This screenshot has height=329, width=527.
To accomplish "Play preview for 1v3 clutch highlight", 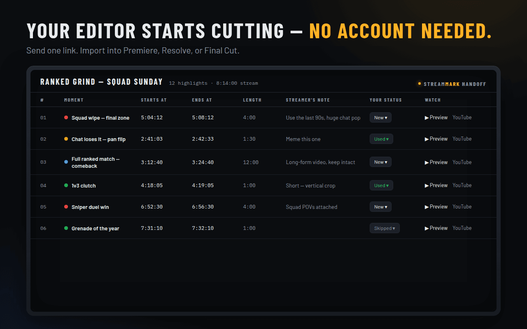I will tap(436, 185).
